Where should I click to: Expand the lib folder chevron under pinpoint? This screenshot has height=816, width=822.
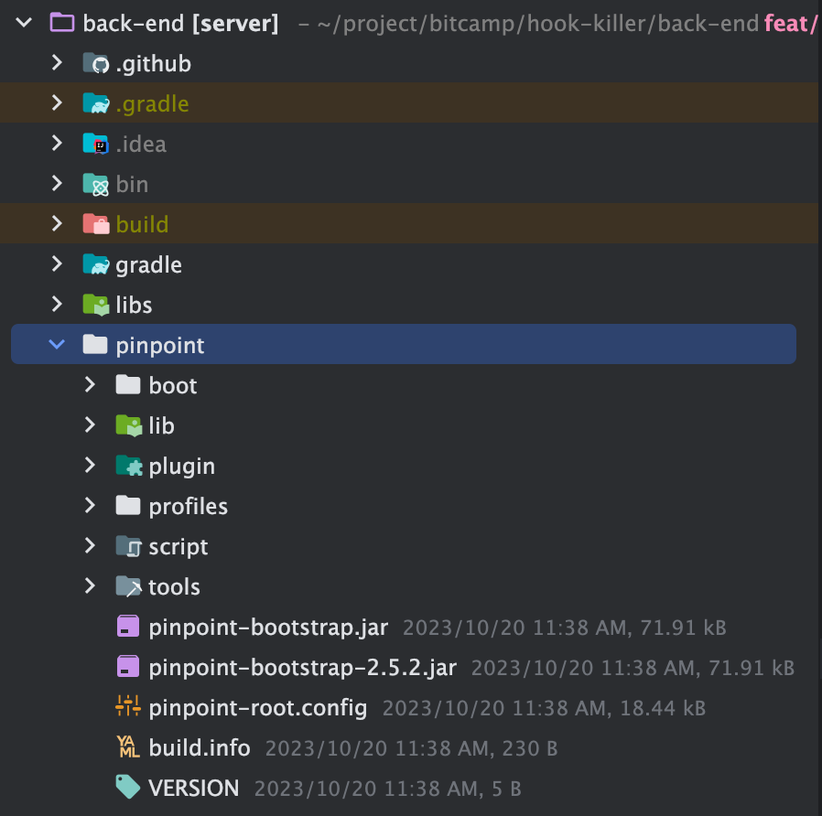click(91, 424)
